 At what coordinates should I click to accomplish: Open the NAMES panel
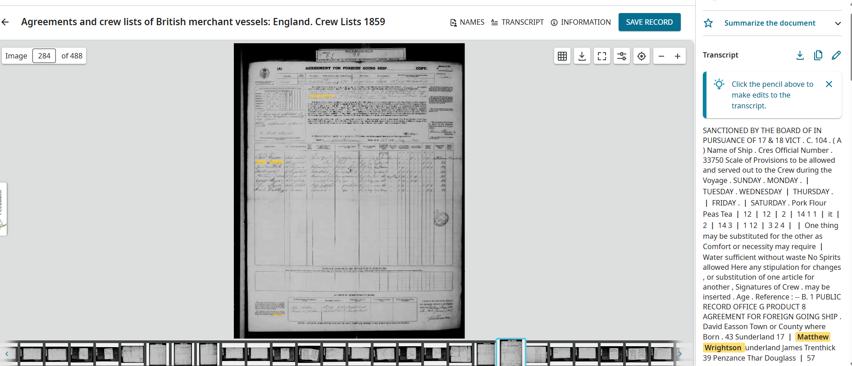tap(467, 22)
